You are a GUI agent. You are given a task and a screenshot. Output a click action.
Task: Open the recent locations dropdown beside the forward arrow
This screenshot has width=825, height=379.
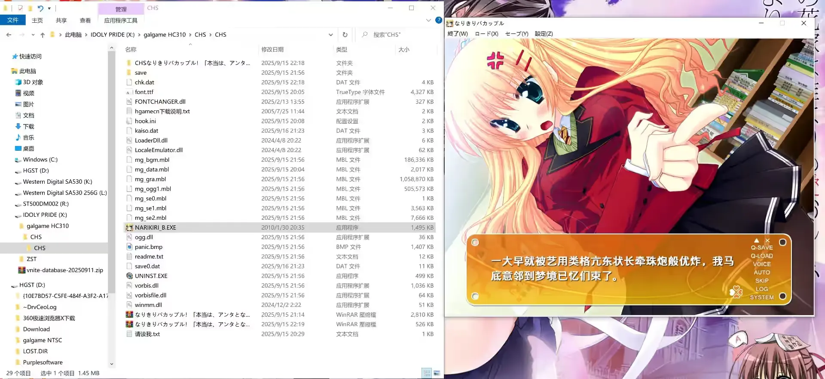tap(33, 35)
